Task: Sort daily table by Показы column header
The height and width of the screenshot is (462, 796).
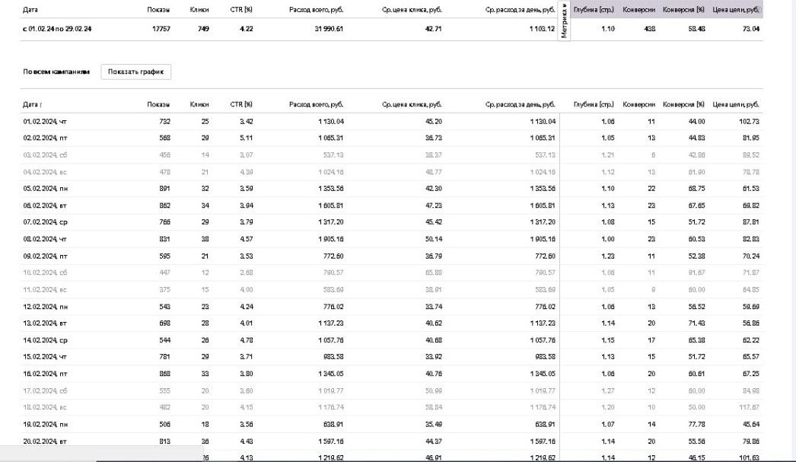Action: (158, 104)
